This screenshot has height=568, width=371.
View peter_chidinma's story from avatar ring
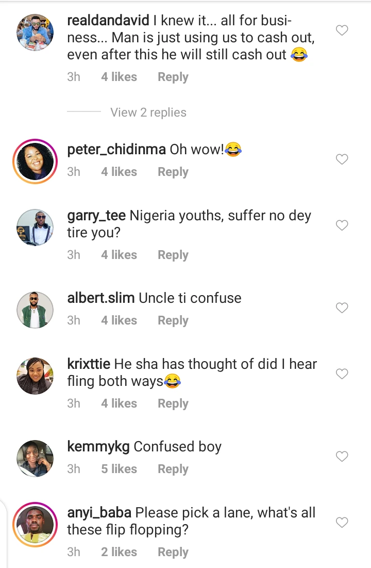(x=35, y=161)
